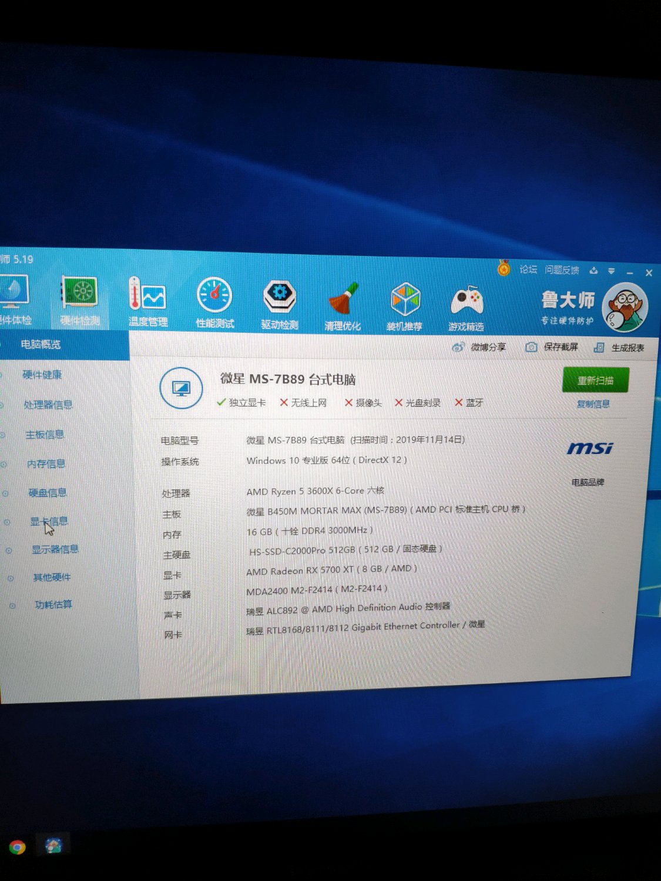Select 内存信息 in the sidebar

click(46, 464)
